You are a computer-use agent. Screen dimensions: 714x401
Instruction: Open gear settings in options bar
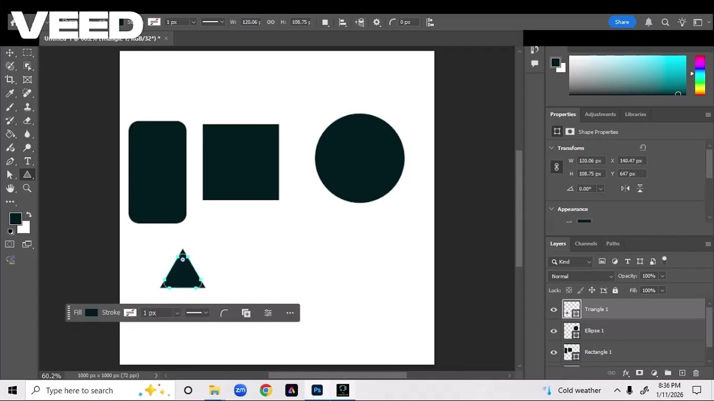pos(377,22)
